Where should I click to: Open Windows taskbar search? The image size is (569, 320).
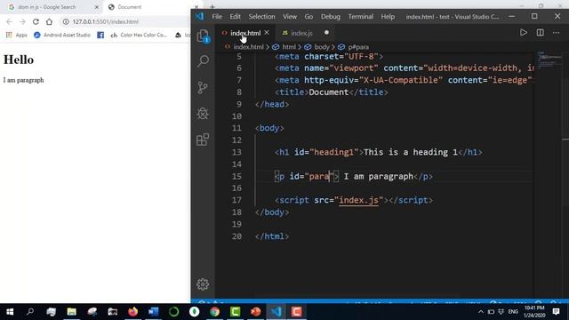(30, 312)
